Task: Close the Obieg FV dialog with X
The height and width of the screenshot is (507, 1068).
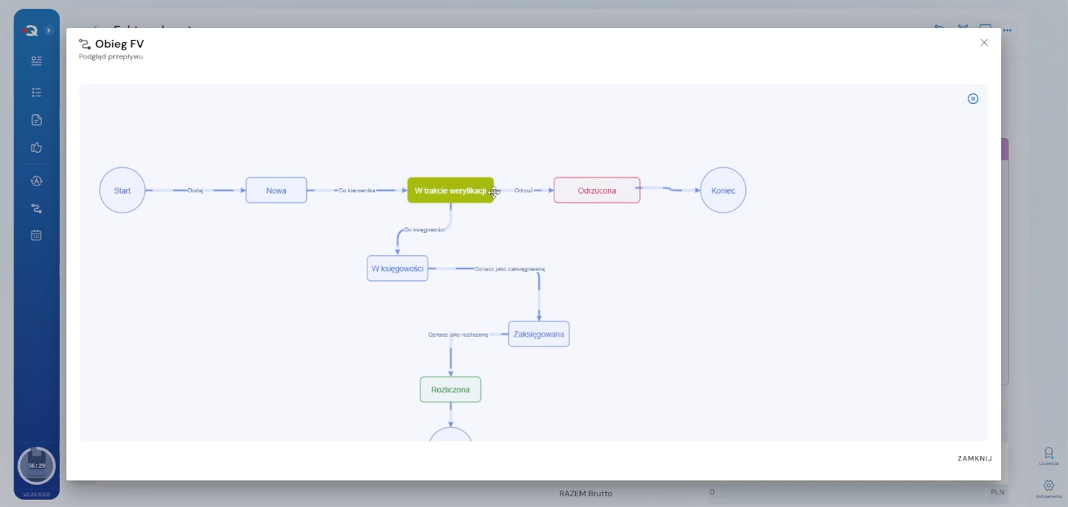Action: pyautogui.click(x=984, y=43)
